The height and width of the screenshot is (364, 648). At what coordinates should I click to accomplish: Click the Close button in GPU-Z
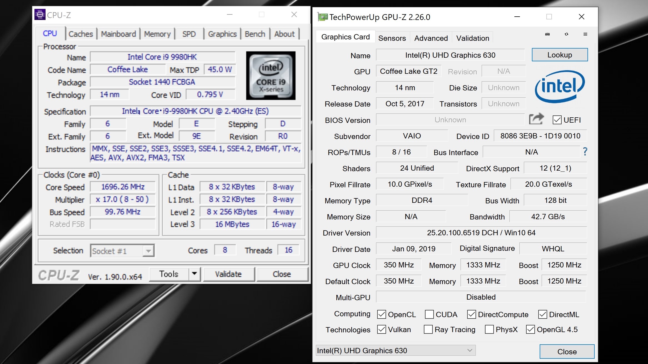[567, 352]
